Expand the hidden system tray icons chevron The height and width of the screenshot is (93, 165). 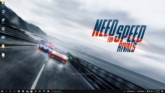[145, 91]
